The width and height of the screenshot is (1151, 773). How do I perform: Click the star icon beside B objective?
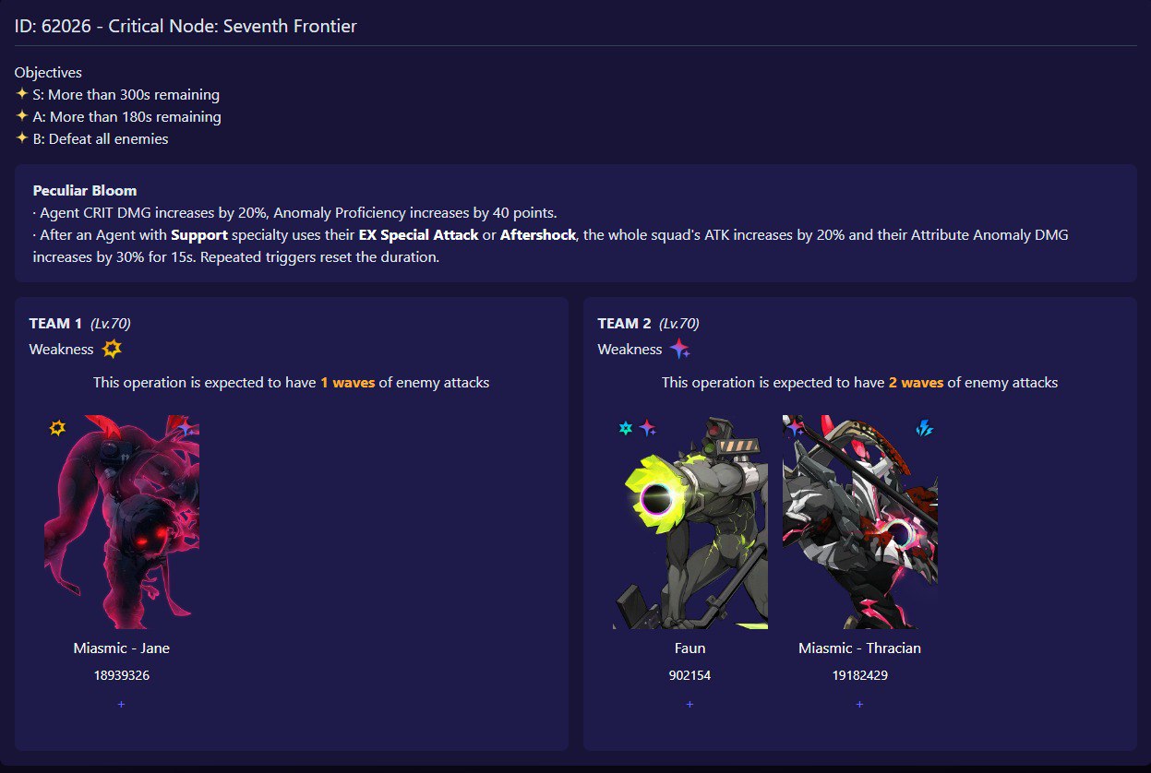[22, 138]
